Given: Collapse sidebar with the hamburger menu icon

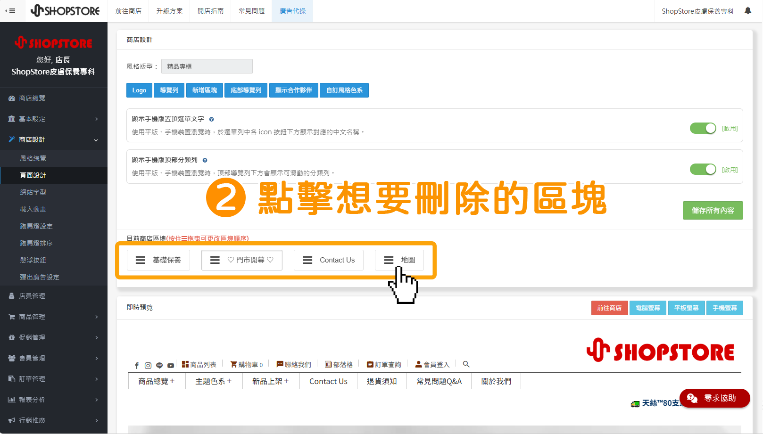Looking at the screenshot, I should [x=10, y=11].
